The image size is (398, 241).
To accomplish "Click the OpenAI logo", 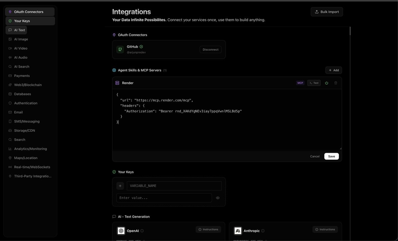I will pos(121,231).
